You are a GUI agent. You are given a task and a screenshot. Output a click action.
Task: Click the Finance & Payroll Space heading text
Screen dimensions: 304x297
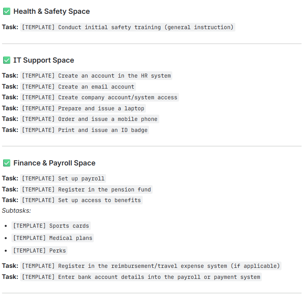click(x=54, y=163)
